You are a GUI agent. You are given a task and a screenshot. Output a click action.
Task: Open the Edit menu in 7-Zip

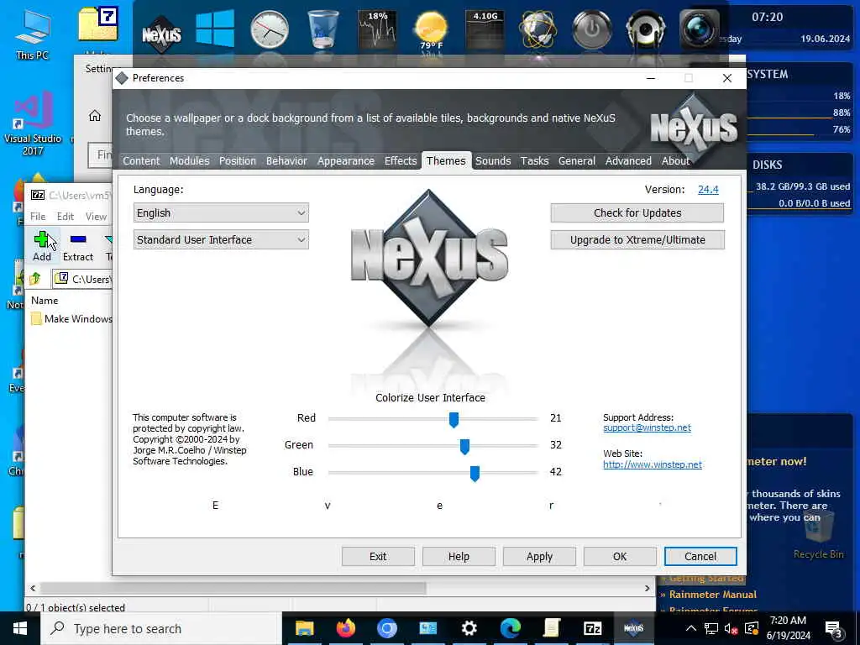click(x=66, y=216)
